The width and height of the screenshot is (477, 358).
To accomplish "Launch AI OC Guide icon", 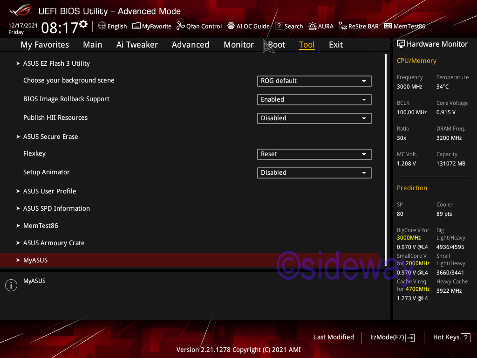I will click(231, 26).
